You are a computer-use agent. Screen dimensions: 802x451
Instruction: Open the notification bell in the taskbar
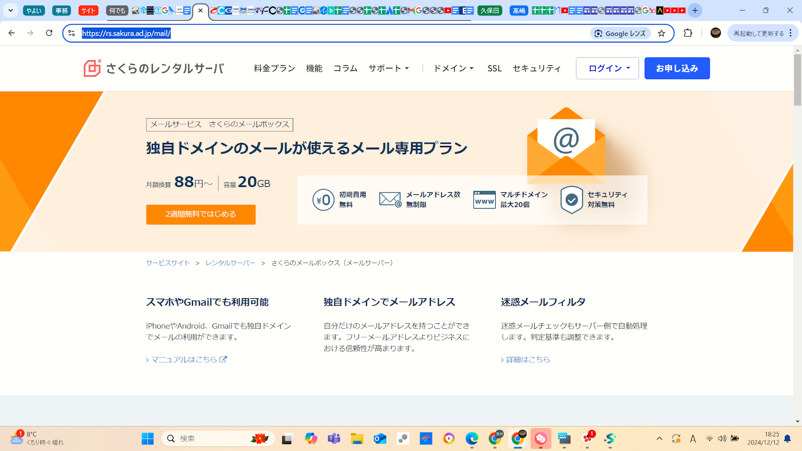click(787, 438)
